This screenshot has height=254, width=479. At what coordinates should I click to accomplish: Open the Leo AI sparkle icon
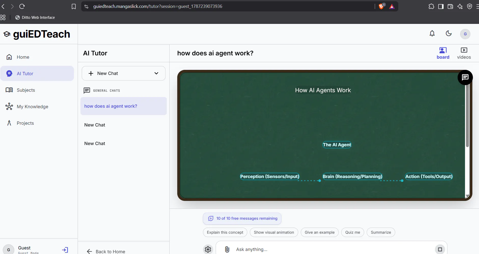click(460, 6)
